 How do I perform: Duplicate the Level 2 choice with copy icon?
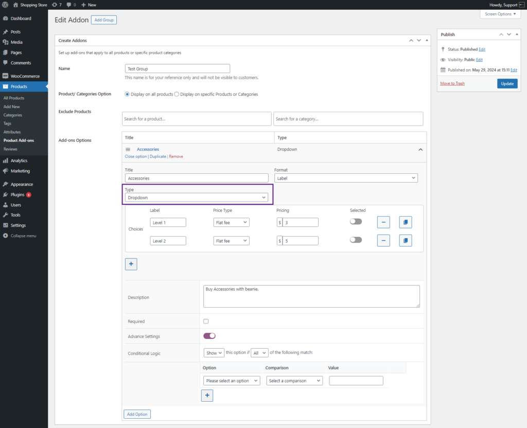(x=406, y=241)
